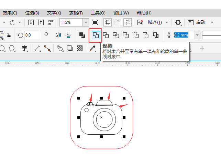
Task: Open Options with the gear icon
Action: [178, 22]
